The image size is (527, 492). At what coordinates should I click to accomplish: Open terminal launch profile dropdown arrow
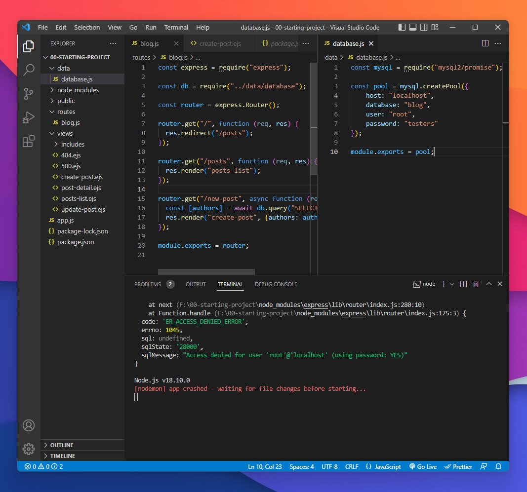tap(452, 284)
